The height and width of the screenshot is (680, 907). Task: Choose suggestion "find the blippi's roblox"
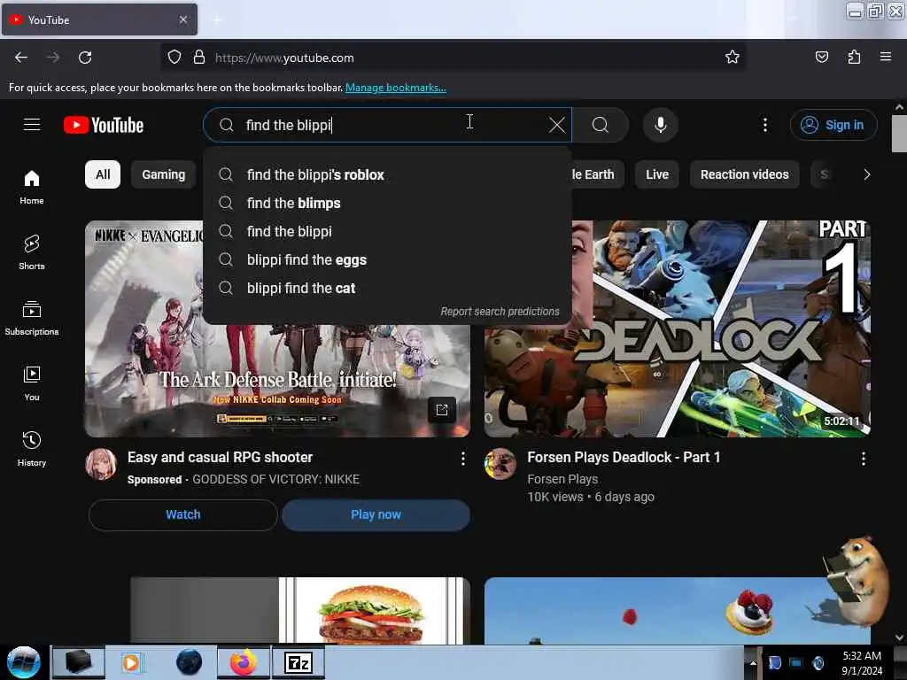pos(387,174)
